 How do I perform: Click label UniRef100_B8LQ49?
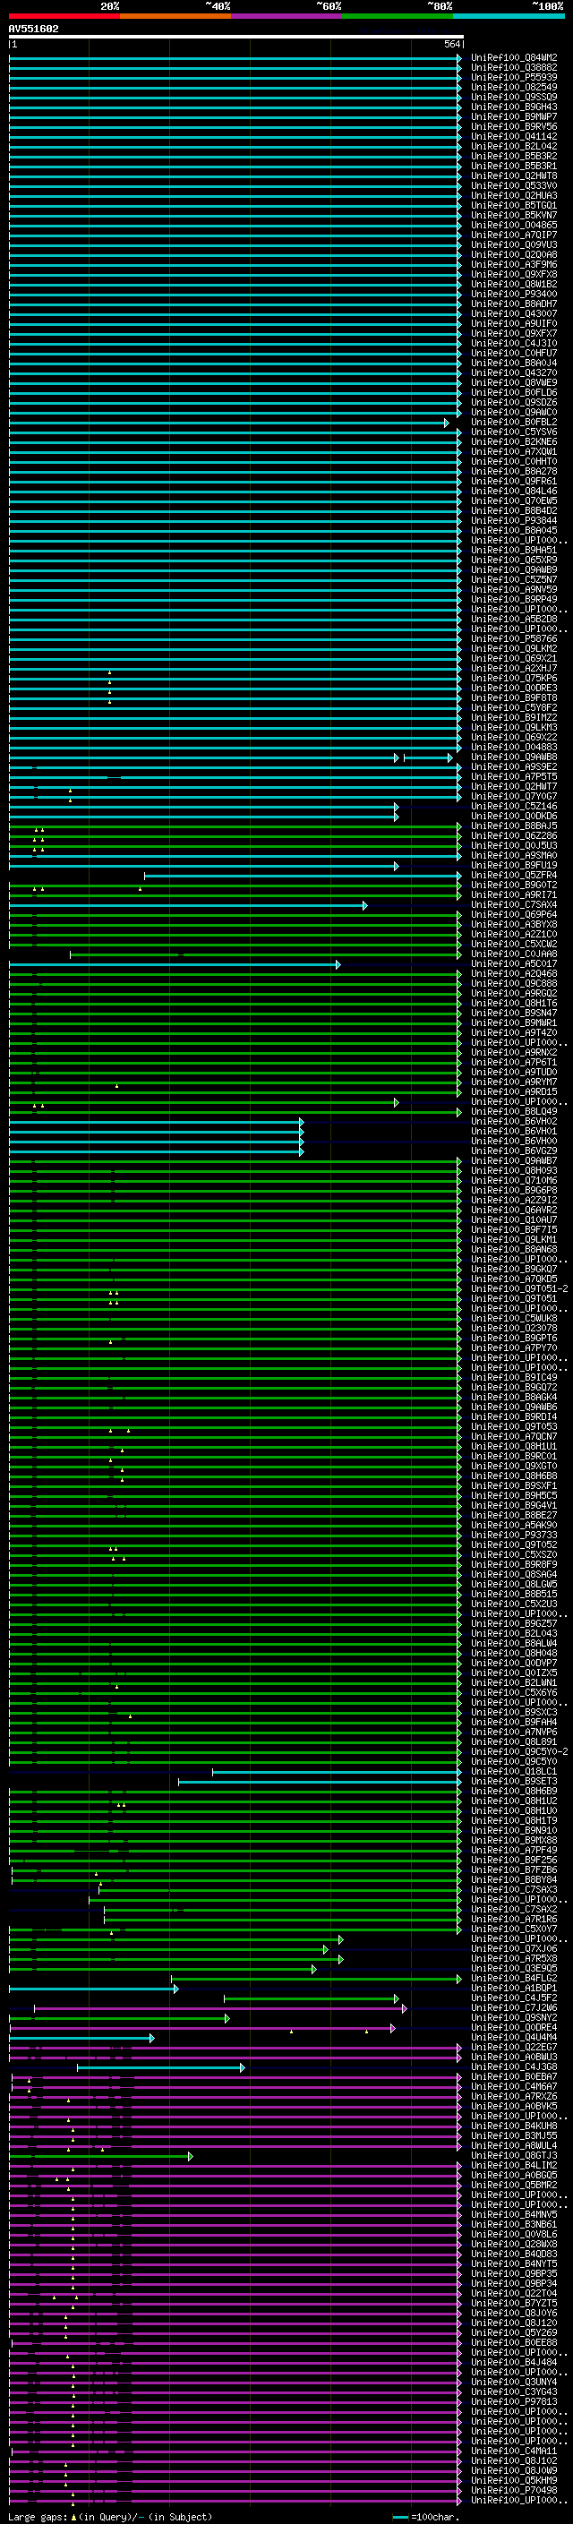(514, 1111)
